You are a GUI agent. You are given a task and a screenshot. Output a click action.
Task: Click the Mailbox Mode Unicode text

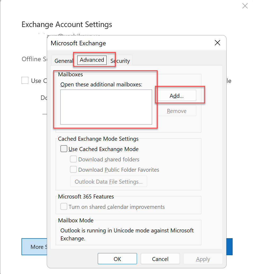[127, 234]
